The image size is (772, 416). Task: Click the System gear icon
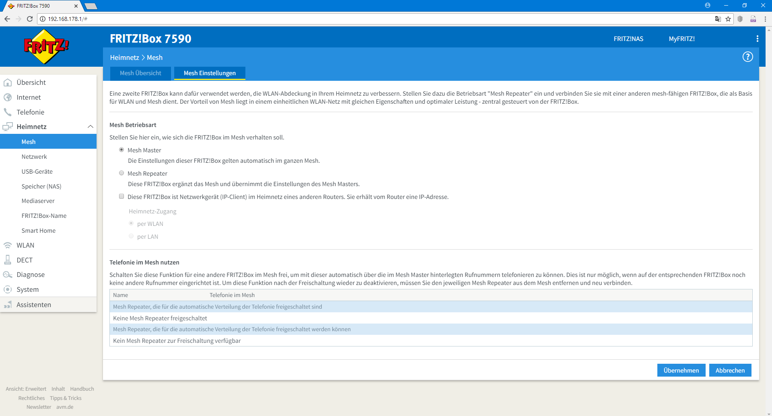point(8,289)
